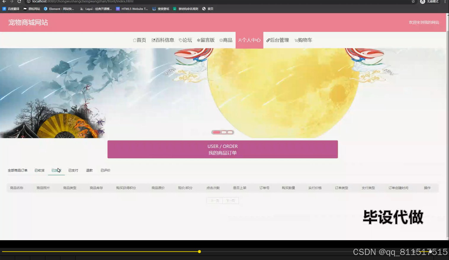Open 留言版 in the navigation bar
This screenshot has width=449, height=260.
pyautogui.click(x=206, y=40)
